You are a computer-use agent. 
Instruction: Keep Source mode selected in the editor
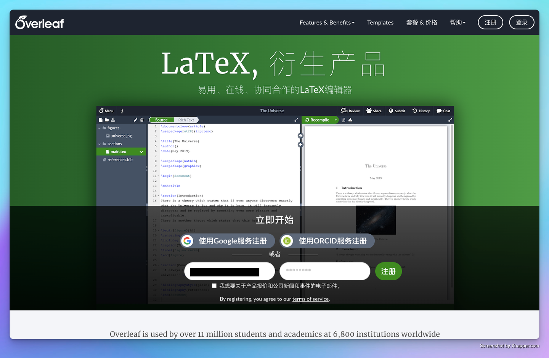click(161, 120)
